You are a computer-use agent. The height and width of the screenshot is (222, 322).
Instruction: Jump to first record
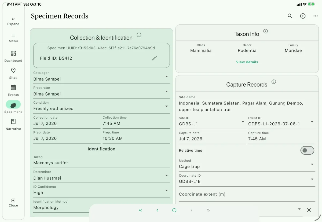point(140,210)
